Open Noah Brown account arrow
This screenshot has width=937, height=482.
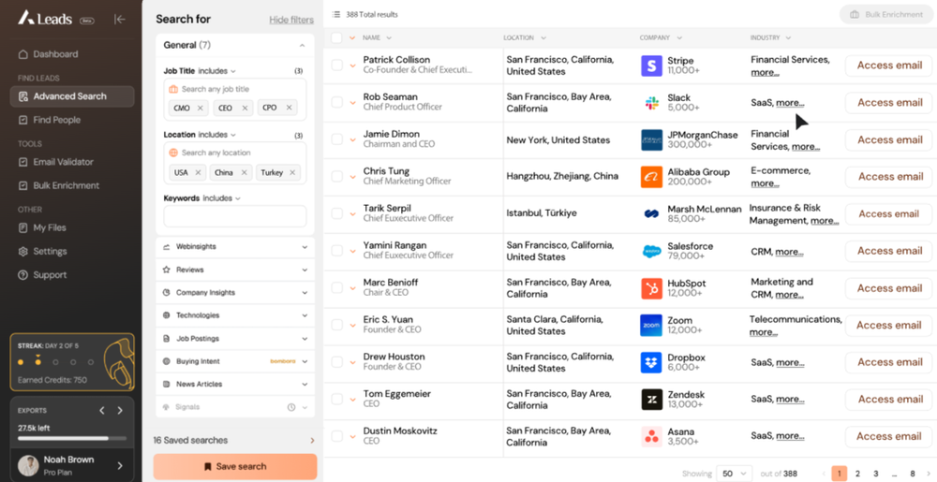click(x=120, y=465)
